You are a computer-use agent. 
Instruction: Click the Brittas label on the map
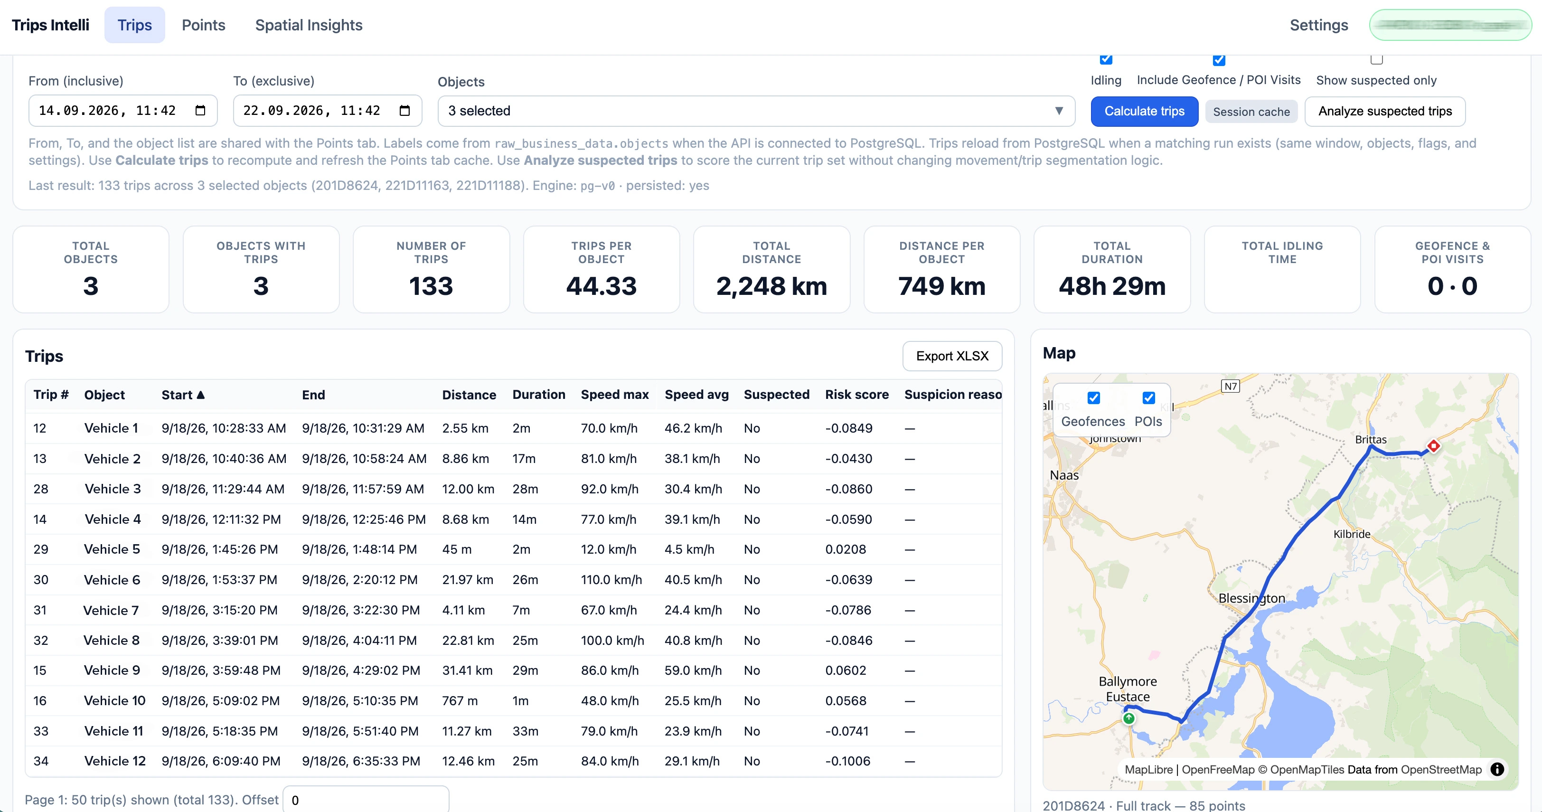coord(1370,440)
